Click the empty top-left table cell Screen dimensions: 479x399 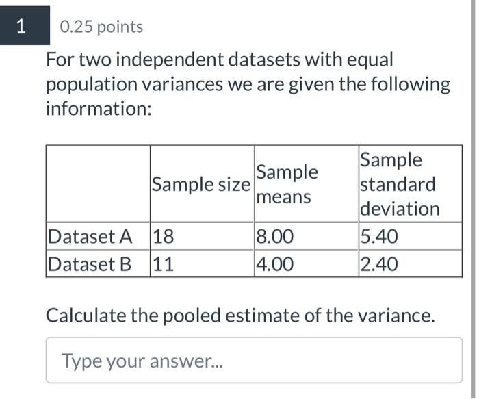coord(98,184)
